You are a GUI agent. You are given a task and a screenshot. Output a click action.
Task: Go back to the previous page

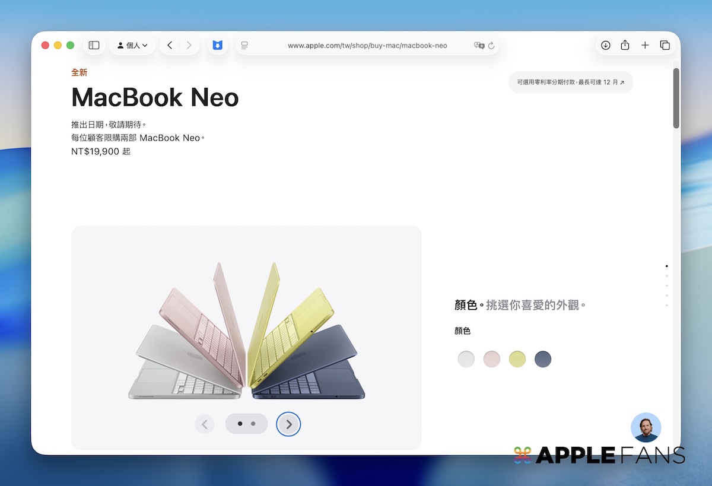pyautogui.click(x=170, y=45)
